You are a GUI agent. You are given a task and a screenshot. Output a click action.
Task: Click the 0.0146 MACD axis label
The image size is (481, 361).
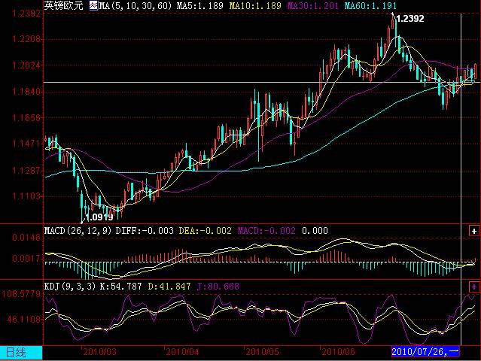(26, 238)
